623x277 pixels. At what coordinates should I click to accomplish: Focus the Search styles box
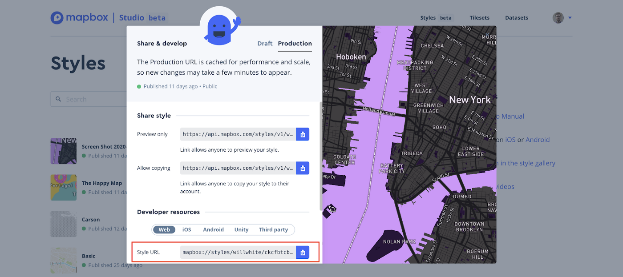point(89,99)
